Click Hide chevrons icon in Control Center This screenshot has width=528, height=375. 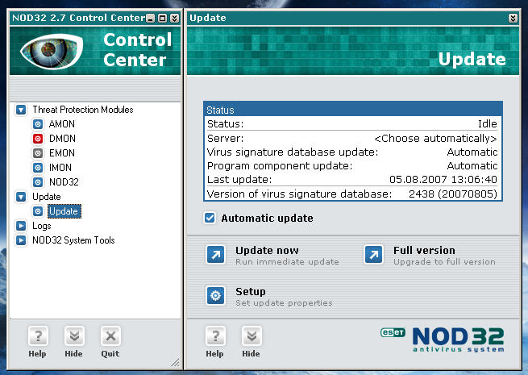point(74,336)
